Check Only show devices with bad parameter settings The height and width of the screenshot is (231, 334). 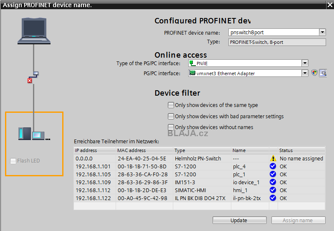click(x=171, y=117)
